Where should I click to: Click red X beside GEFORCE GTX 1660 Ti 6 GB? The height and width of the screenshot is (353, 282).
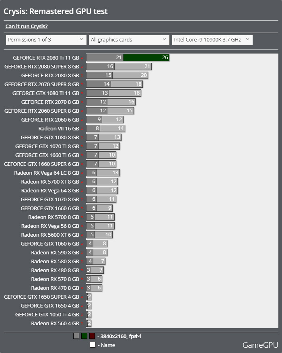click(82, 155)
